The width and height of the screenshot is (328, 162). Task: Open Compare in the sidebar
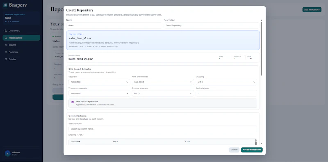(x=21, y=52)
